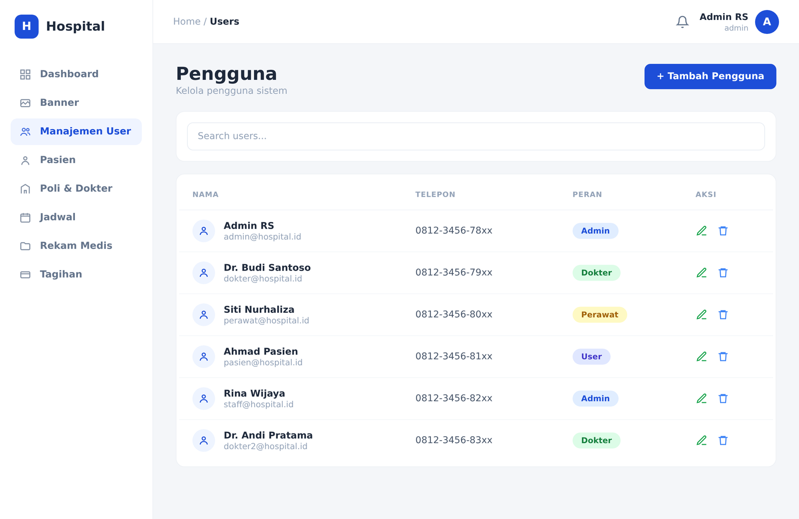Edit Dr. Andi Pratama's record

point(702,440)
